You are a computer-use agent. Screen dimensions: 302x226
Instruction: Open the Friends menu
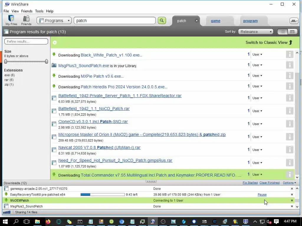coord(27,11)
